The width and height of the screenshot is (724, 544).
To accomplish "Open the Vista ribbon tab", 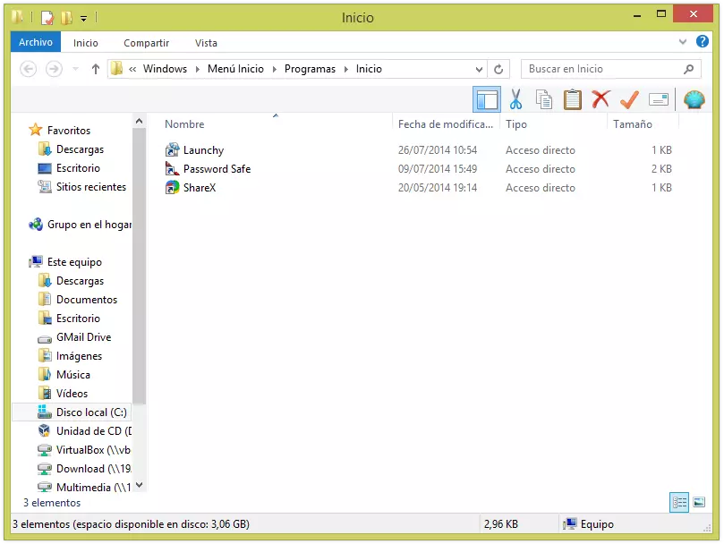I will 206,42.
